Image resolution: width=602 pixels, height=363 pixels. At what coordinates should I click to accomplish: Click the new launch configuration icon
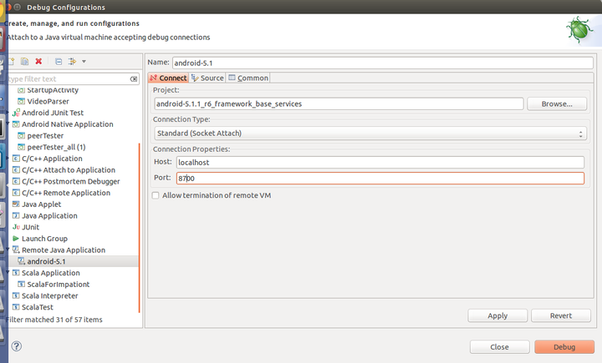pos(12,62)
